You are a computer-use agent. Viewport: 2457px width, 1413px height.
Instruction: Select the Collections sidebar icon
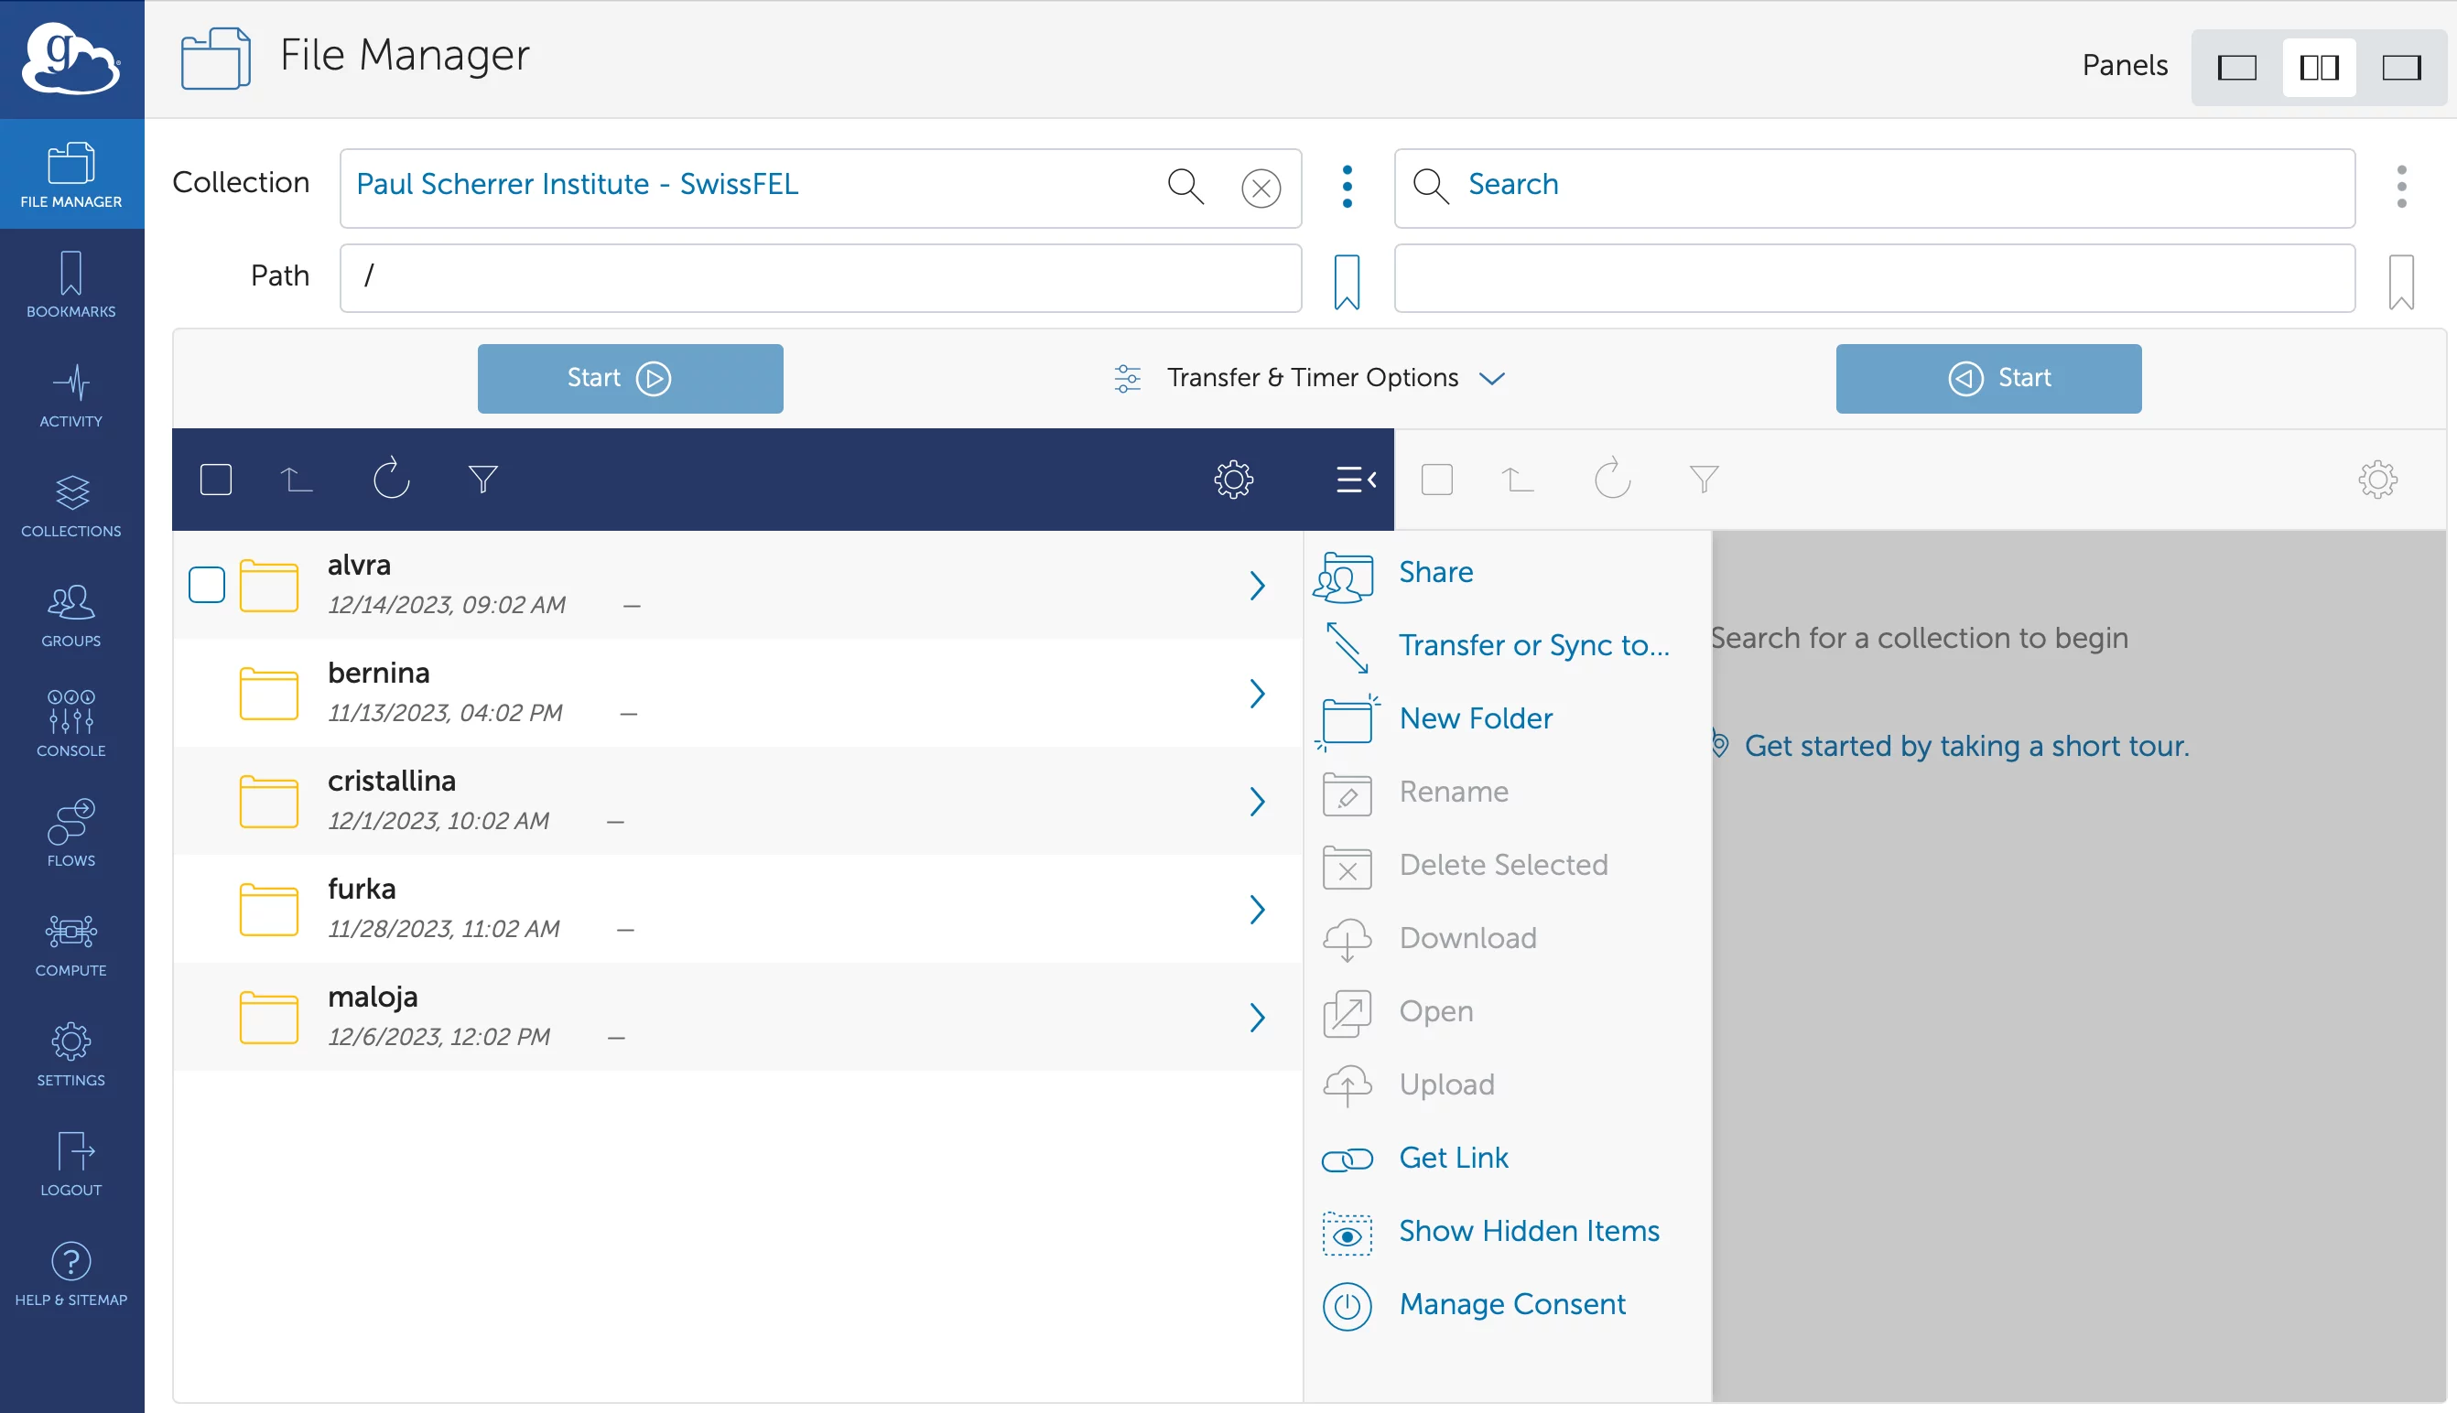click(70, 503)
